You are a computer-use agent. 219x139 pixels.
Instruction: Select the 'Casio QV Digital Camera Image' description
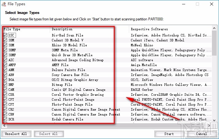tap(78, 90)
